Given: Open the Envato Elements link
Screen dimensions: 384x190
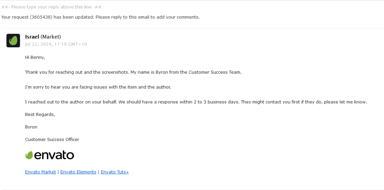Looking at the screenshot, I should pos(78,172).
